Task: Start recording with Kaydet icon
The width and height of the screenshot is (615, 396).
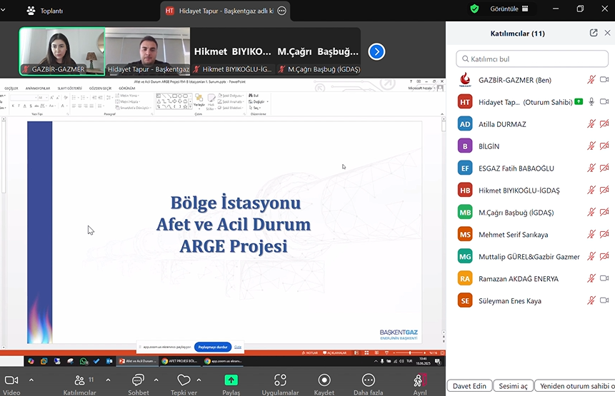Action: (x=324, y=380)
